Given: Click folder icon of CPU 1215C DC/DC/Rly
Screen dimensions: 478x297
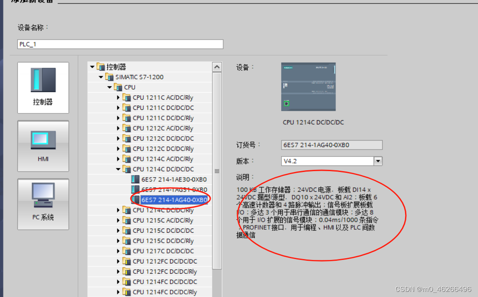Looking at the screenshot, I should click(x=127, y=241).
